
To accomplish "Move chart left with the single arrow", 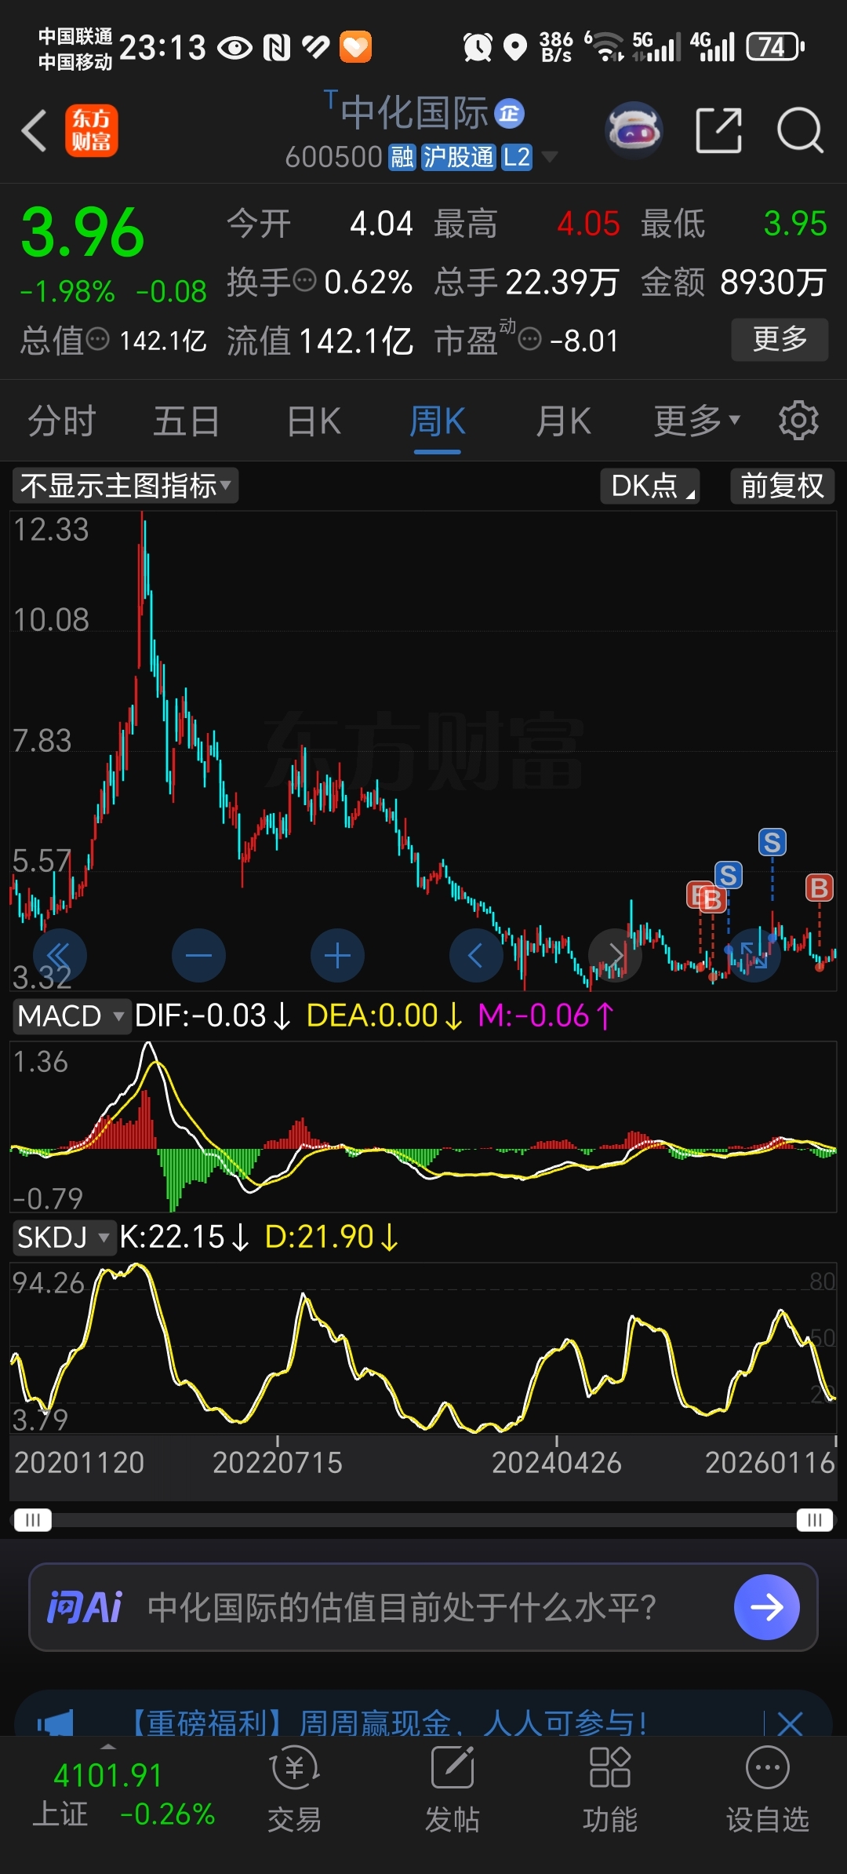I will (476, 955).
